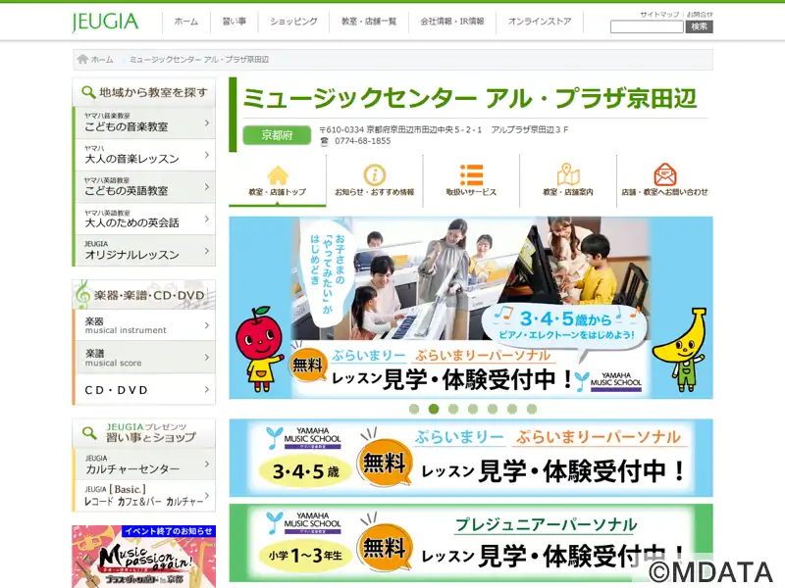
Task: Open the 3・4・5歳 無料 blue banner
Action: point(471,458)
